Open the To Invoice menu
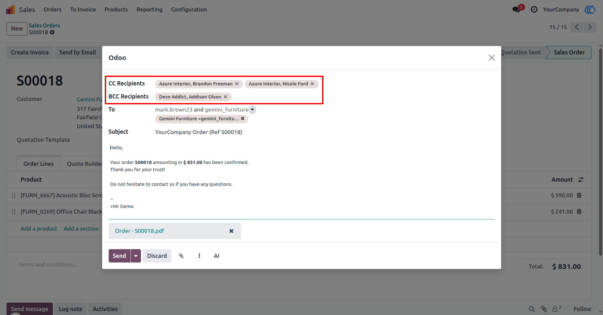Image resolution: width=603 pixels, height=315 pixels. pos(83,9)
